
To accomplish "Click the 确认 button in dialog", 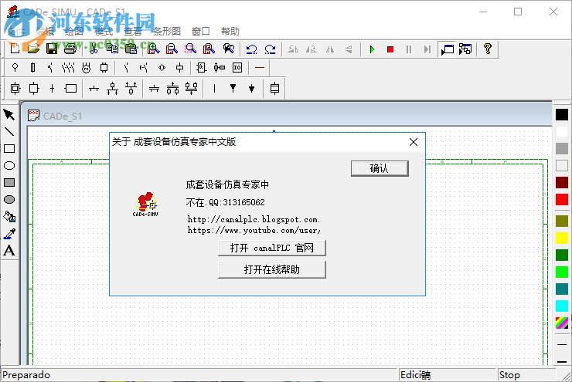I will (x=380, y=168).
